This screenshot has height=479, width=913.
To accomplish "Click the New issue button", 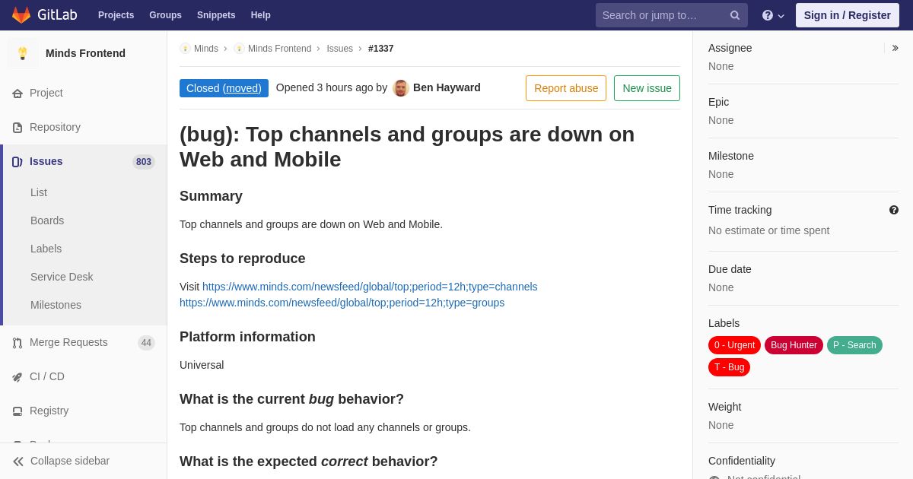I will point(647,88).
